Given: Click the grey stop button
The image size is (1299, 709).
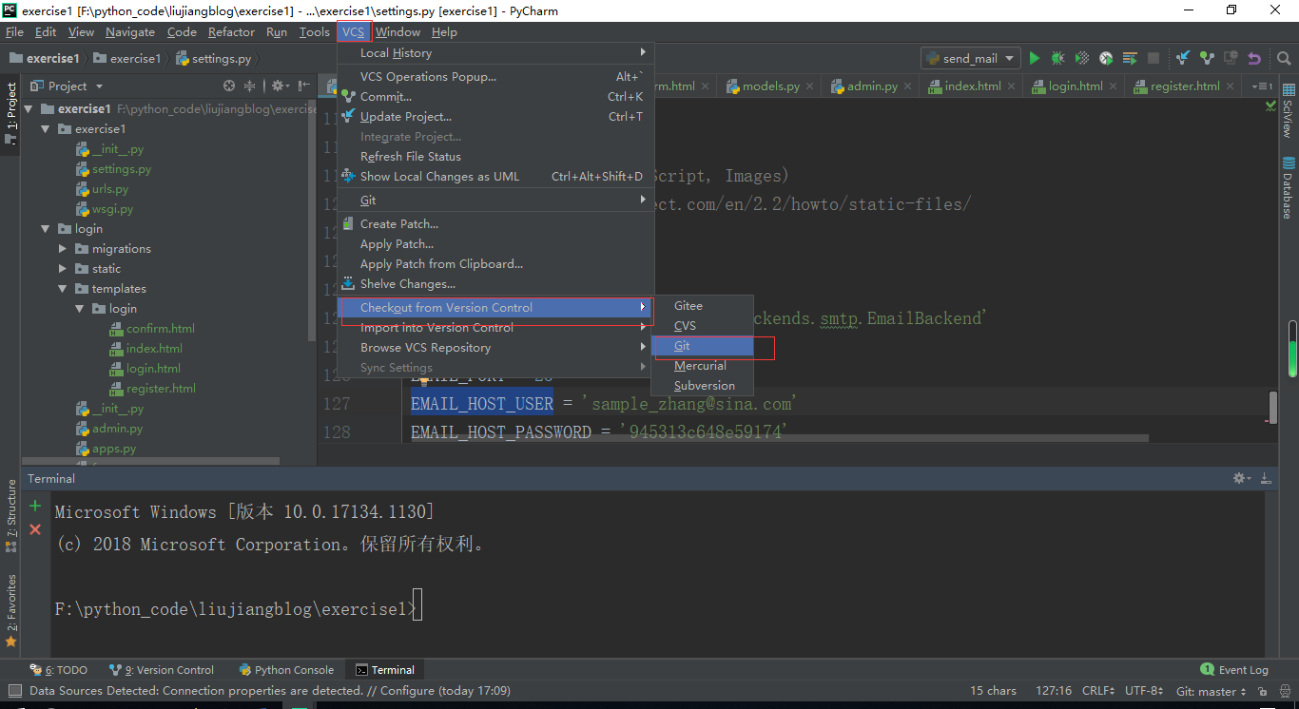Looking at the screenshot, I should (1154, 58).
